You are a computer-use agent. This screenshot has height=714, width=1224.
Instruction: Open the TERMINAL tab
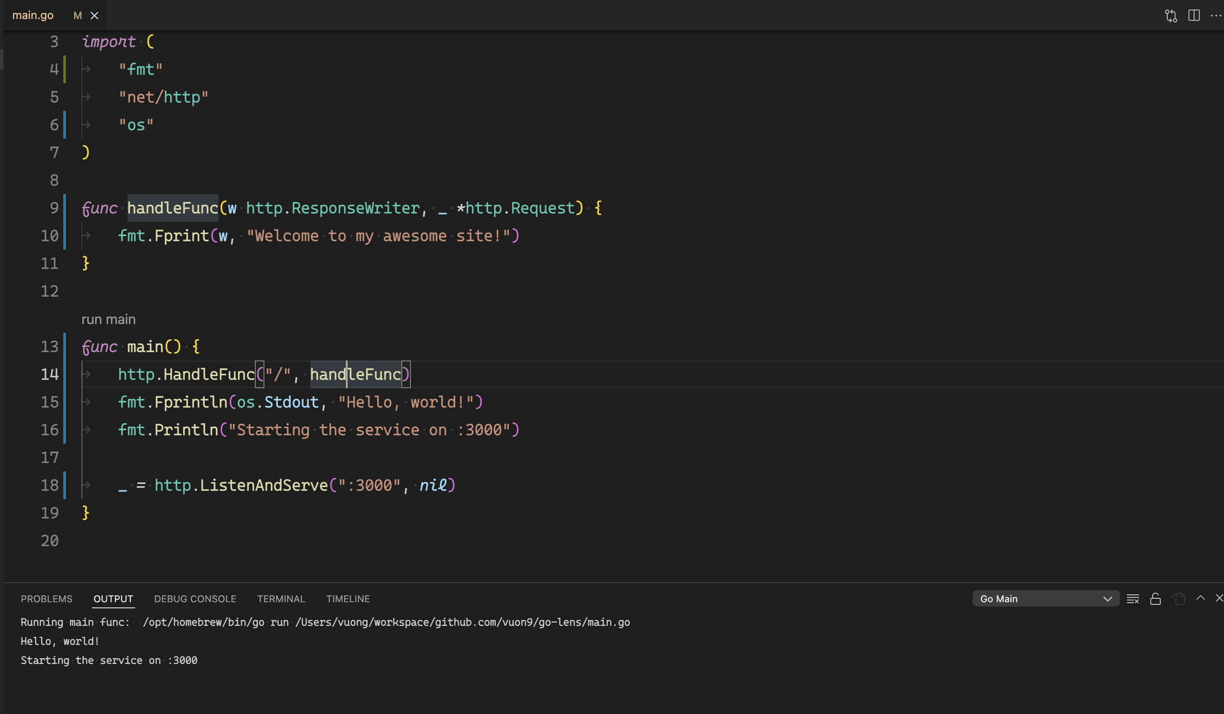[281, 598]
